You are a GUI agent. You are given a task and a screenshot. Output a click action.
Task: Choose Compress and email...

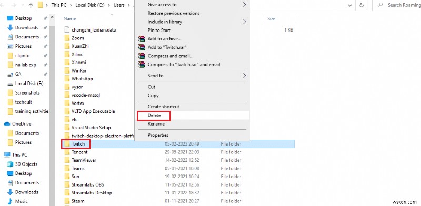pos(192,56)
